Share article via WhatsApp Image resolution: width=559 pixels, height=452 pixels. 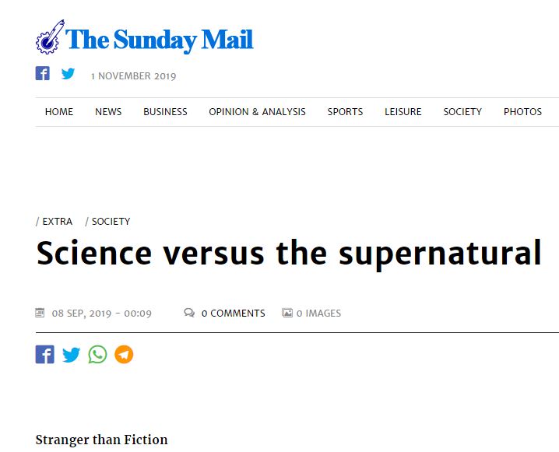point(97,355)
